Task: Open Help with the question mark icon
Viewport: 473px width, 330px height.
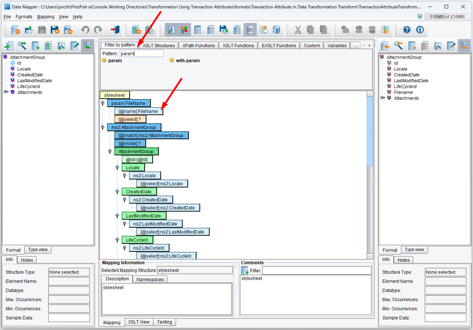Action: (407, 30)
